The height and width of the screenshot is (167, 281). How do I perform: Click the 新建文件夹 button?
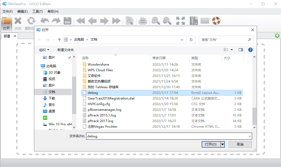[66, 50]
